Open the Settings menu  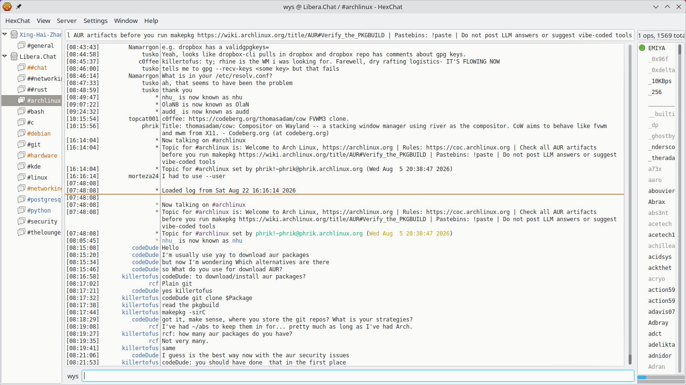(x=96, y=21)
